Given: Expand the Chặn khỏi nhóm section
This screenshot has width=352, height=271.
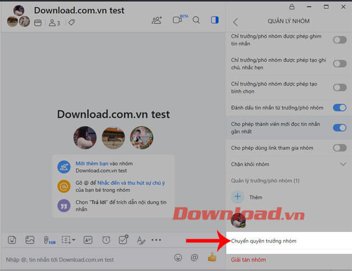Looking at the screenshot, I should point(289,164).
